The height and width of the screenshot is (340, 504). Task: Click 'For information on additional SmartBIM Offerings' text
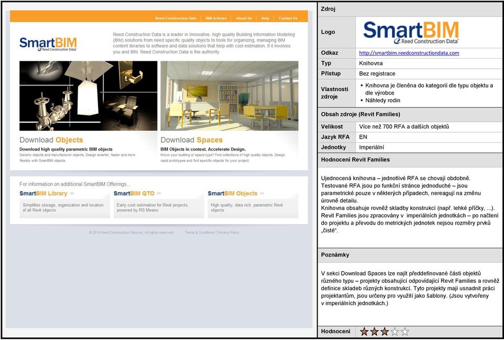pyautogui.click(x=75, y=184)
